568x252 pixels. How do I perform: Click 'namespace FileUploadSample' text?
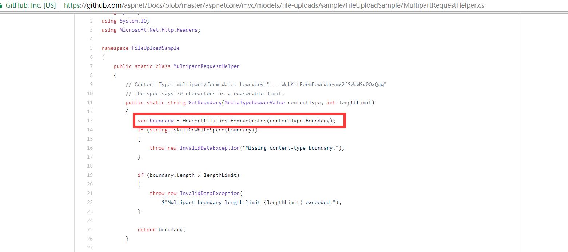[140, 48]
